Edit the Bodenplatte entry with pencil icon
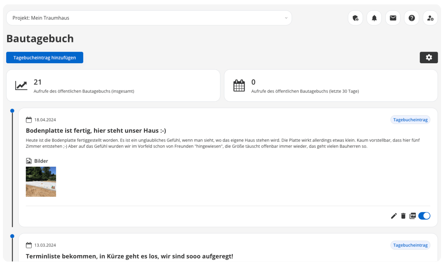Viewport: 444px width, 266px height. pyautogui.click(x=394, y=216)
